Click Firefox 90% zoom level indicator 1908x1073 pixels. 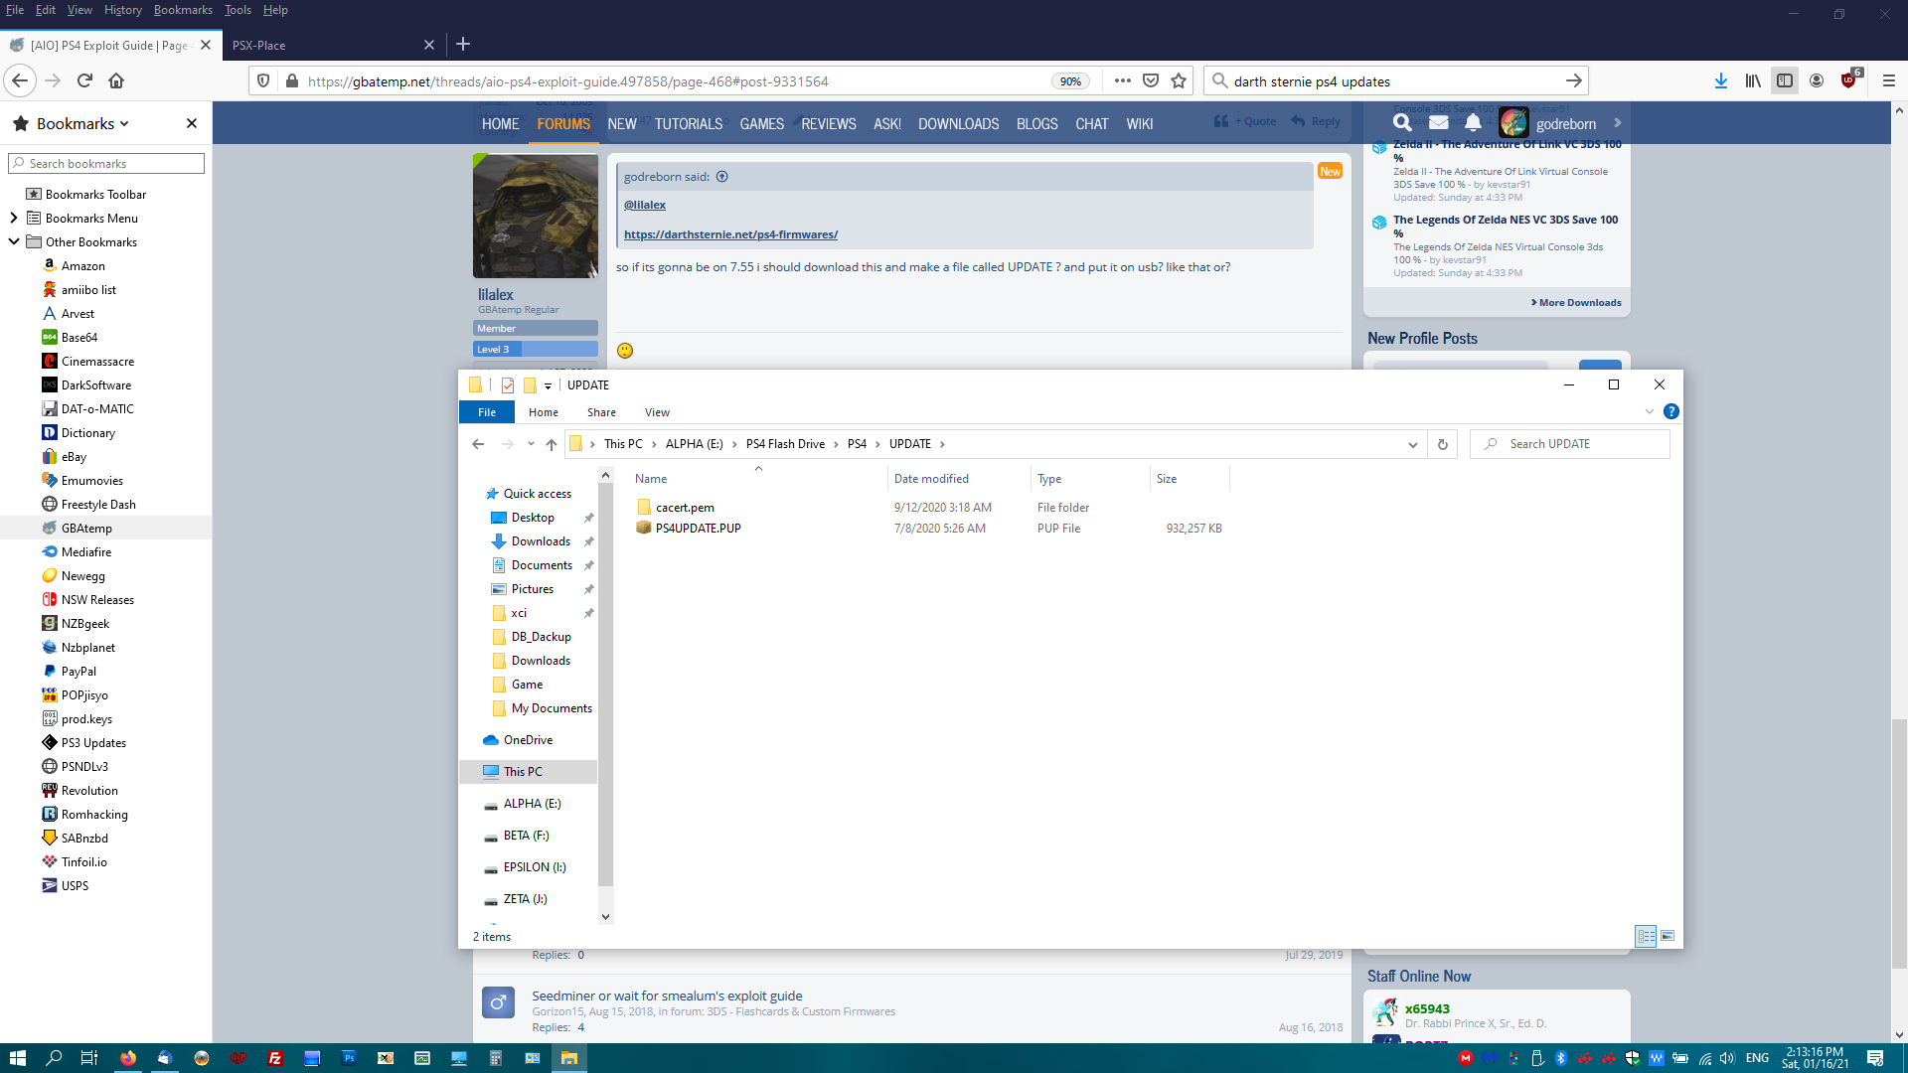(1070, 81)
